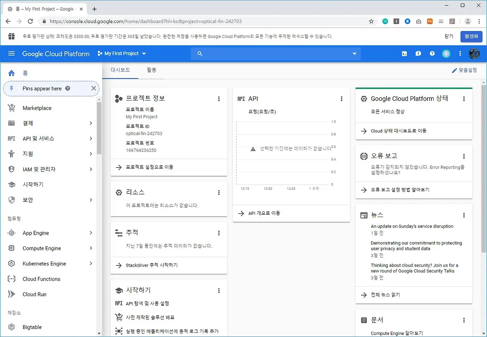Read the Sunday's service disruption news item

click(x=412, y=226)
